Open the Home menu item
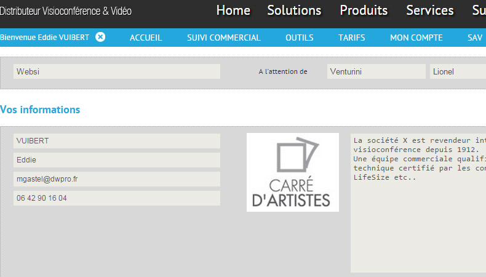 point(233,10)
